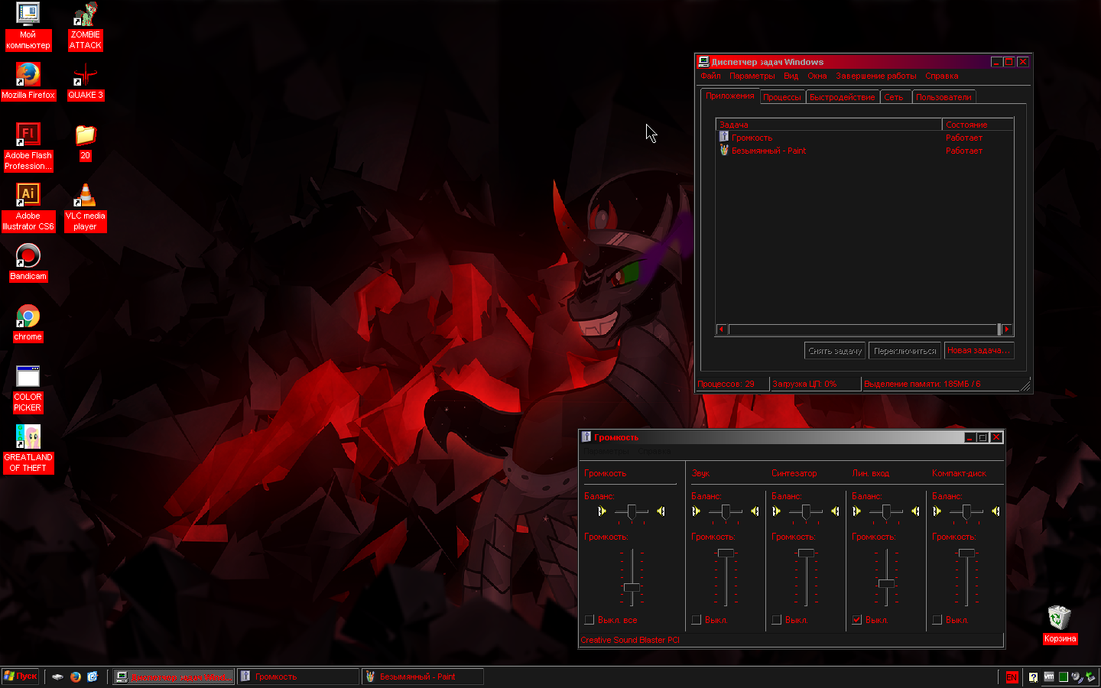This screenshot has height=688, width=1101.
Task: Mute the Звук channel checkbox
Action: click(x=696, y=620)
